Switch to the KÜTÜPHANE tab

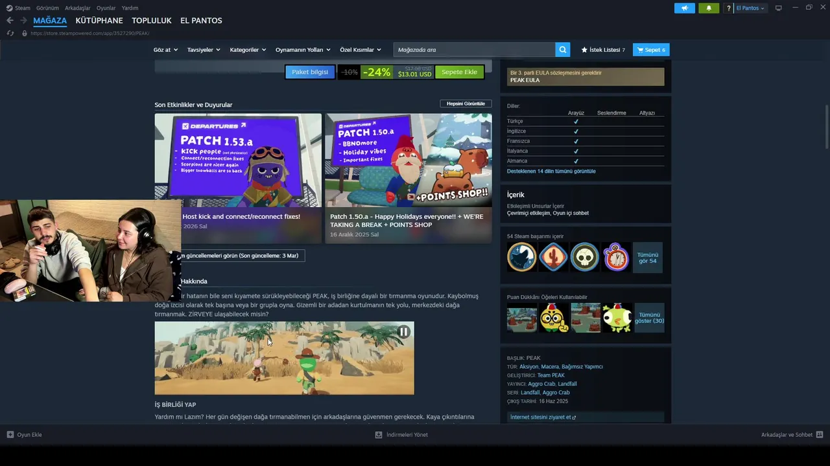[99, 21]
